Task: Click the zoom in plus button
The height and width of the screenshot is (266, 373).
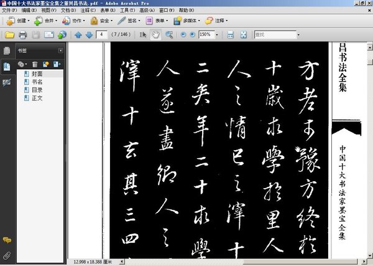Action: click(193, 35)
